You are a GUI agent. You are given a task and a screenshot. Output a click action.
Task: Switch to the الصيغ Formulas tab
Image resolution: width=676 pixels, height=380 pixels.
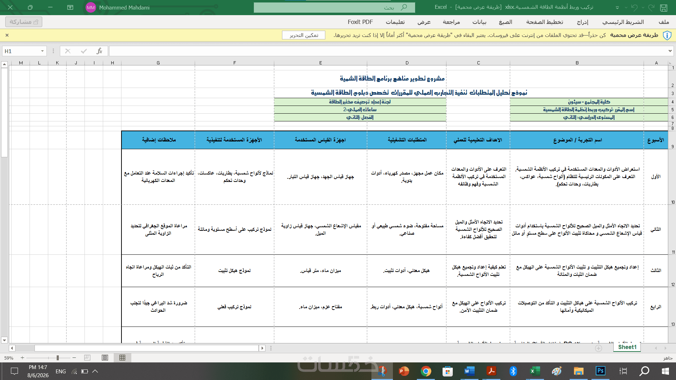(506, 22)
